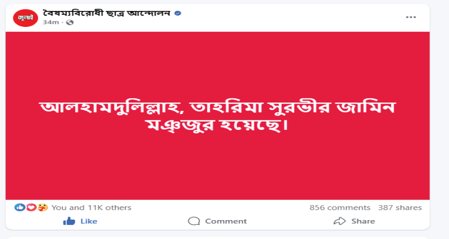Click the blue verified badge beside page name
This screenshot has height=239, width=449.
pos(178,13)
